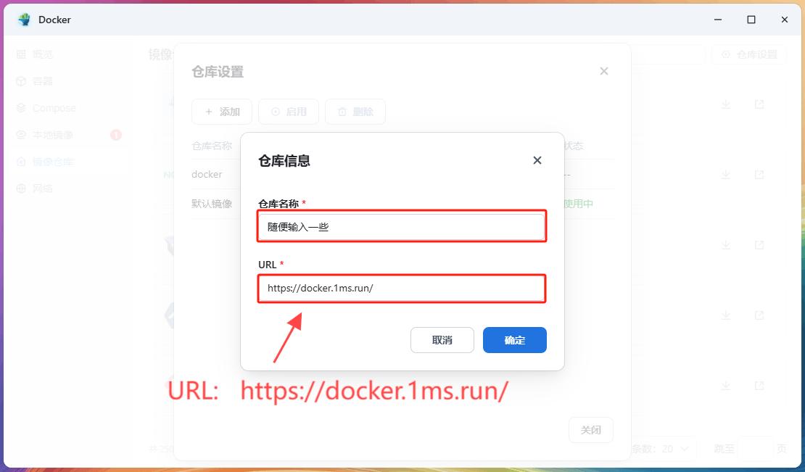Click the 仓库设置 gear button top right
This screenshot has height=472, width=805.
point(749,54)
